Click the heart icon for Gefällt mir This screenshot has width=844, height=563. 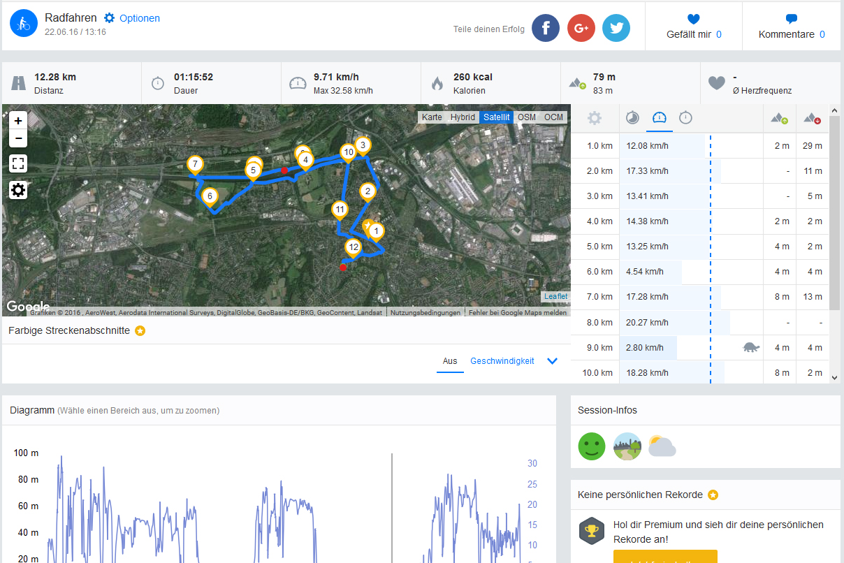tap(693, 19)
